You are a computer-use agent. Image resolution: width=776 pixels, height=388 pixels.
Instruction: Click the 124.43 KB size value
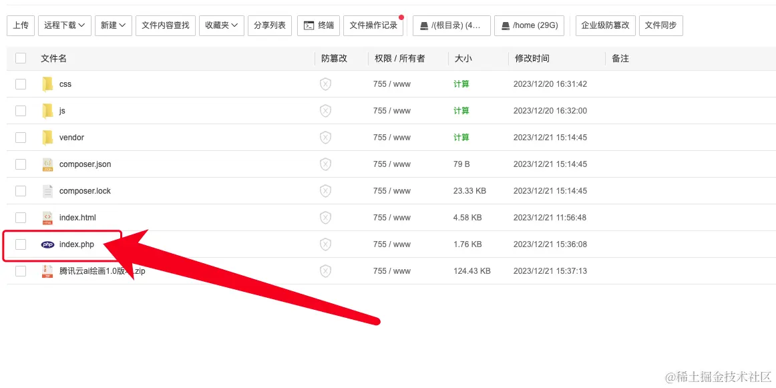(x=472, y=271)
